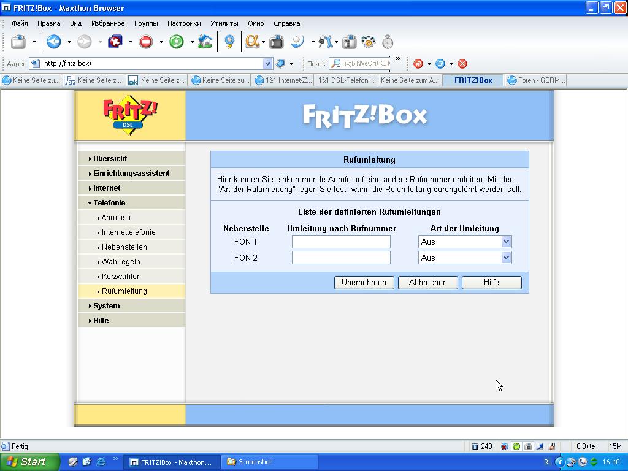Click the greyed Forward navigation arrow

tap(84, 42)
